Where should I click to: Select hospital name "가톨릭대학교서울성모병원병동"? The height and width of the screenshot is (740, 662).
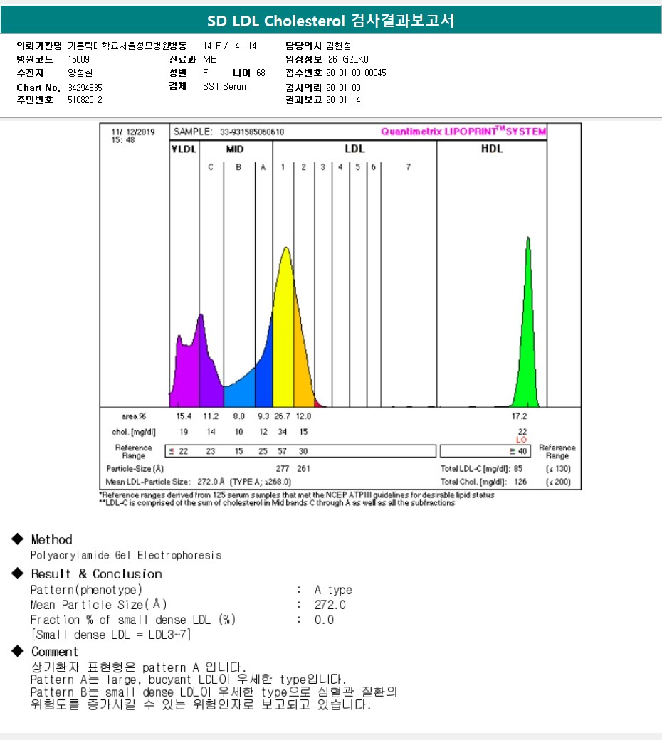[x=127, y=46]
